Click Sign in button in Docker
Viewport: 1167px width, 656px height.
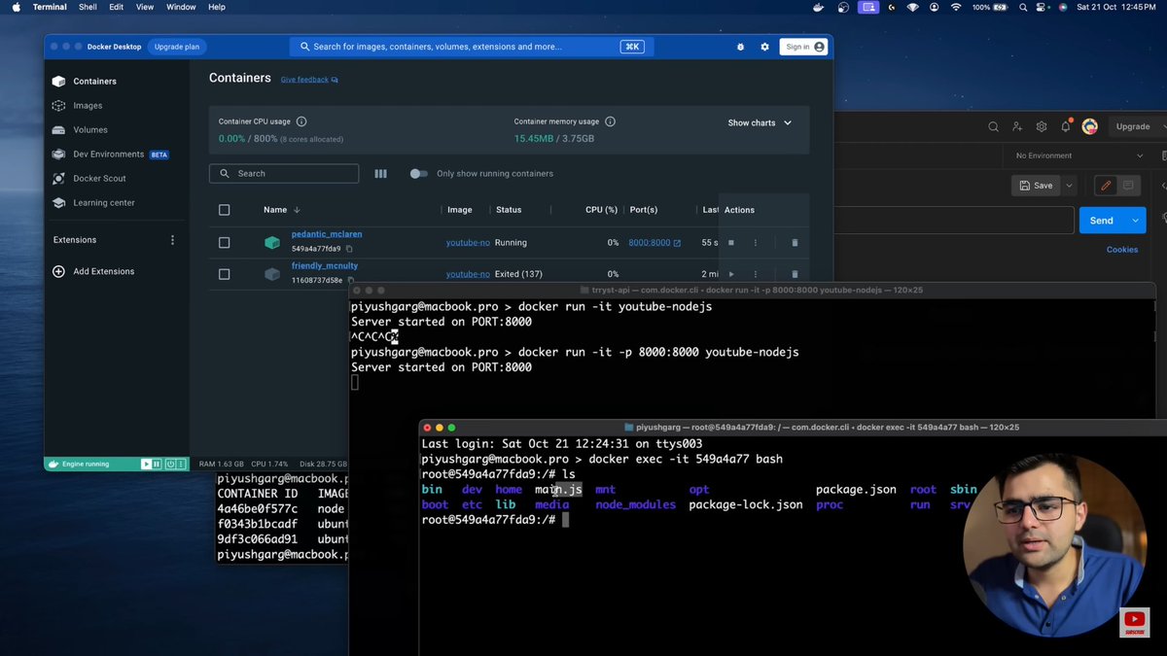click(804, 47)
